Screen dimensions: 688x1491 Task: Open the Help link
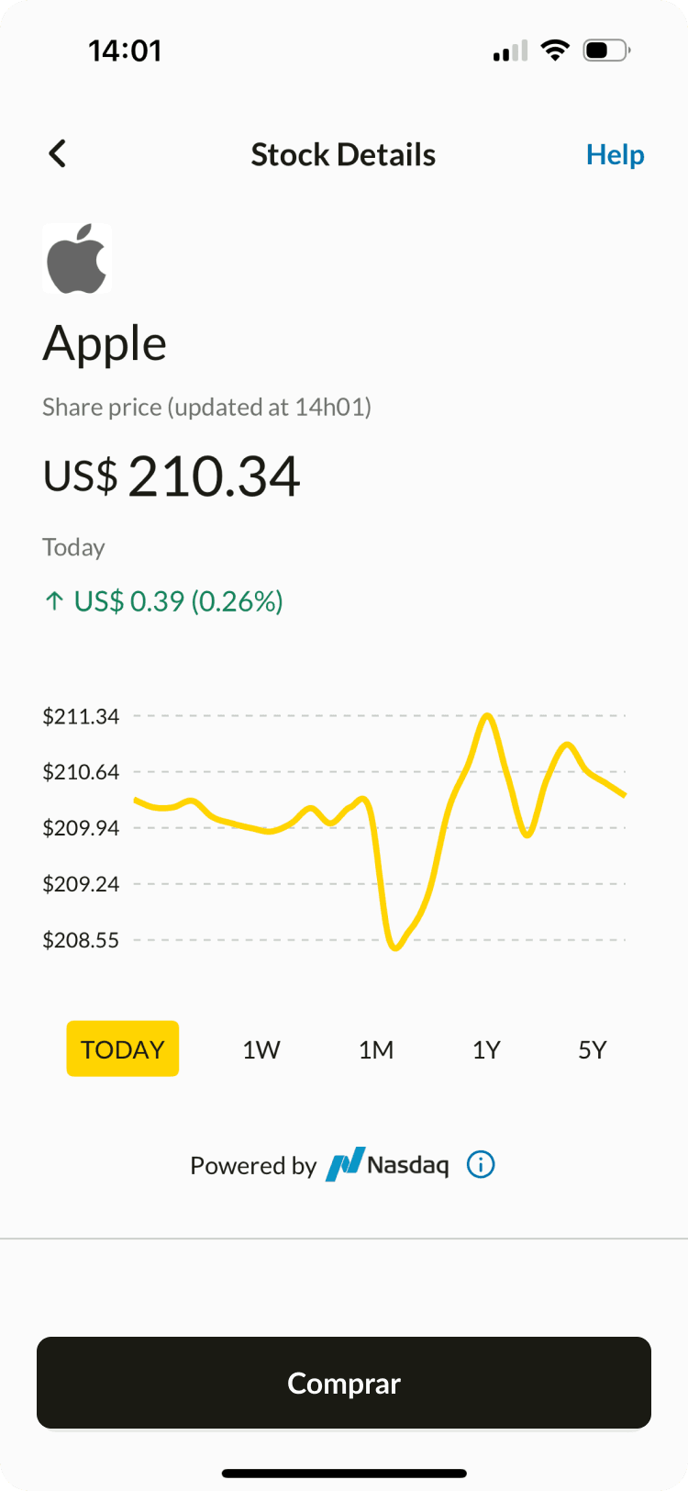(616, 154)
